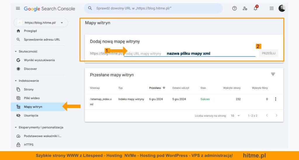Click the filter icon in submitted sitemaps
The height and width of the screenshot is (160, 299).
[x=273, y=74]
